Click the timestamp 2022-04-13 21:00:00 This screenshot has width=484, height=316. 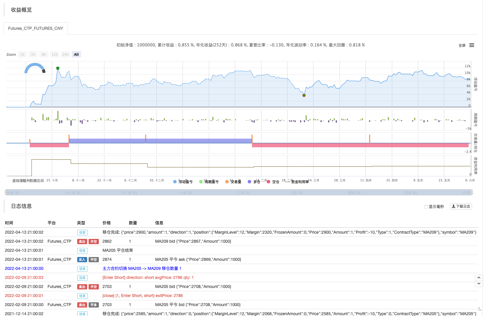click(x=24, y=268)
